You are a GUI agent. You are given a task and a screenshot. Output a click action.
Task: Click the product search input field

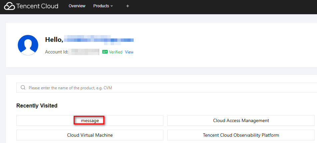coord(167,88)
